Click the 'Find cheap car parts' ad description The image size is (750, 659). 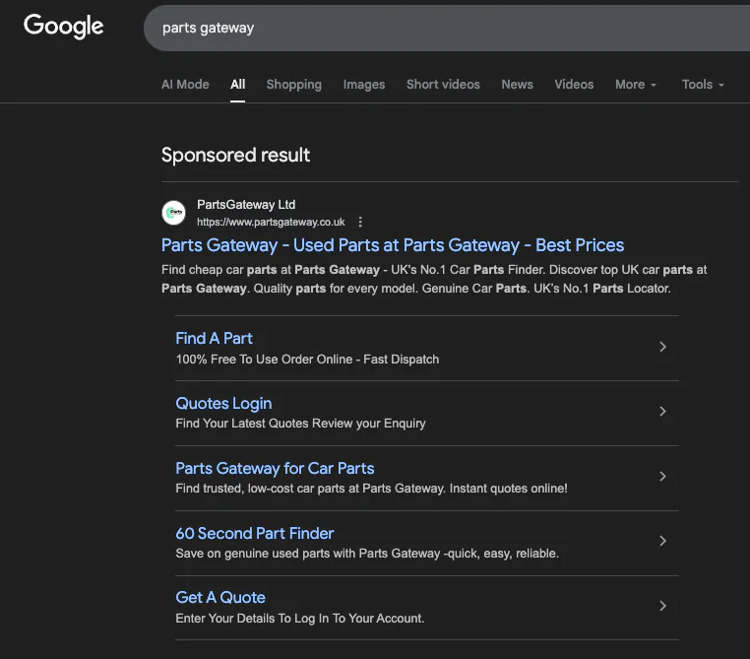click(x=434, y=279)
